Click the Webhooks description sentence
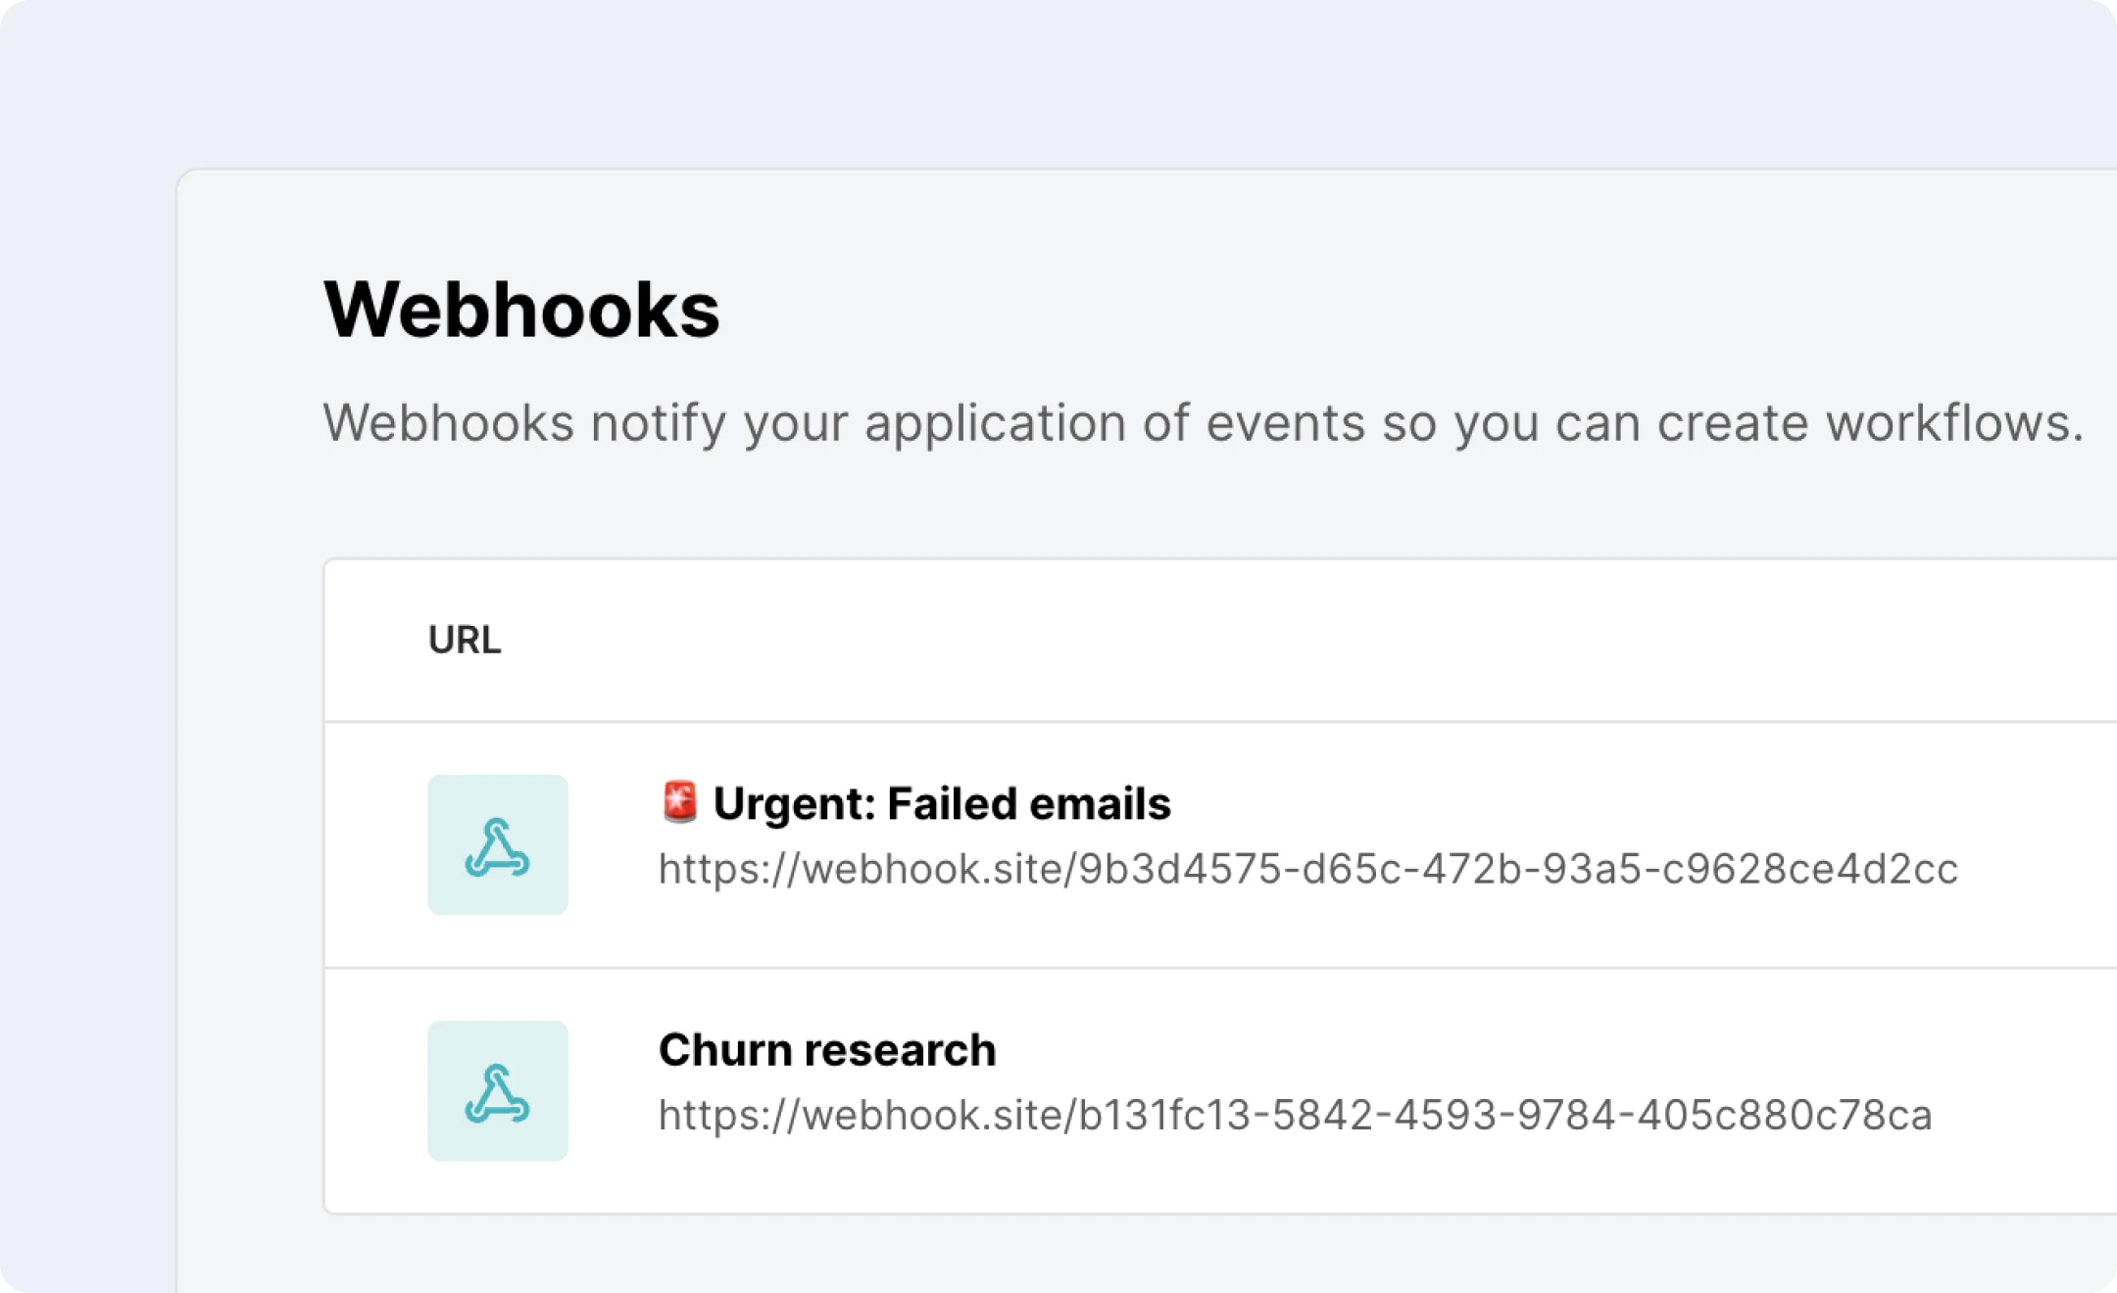 point(1203,423)
